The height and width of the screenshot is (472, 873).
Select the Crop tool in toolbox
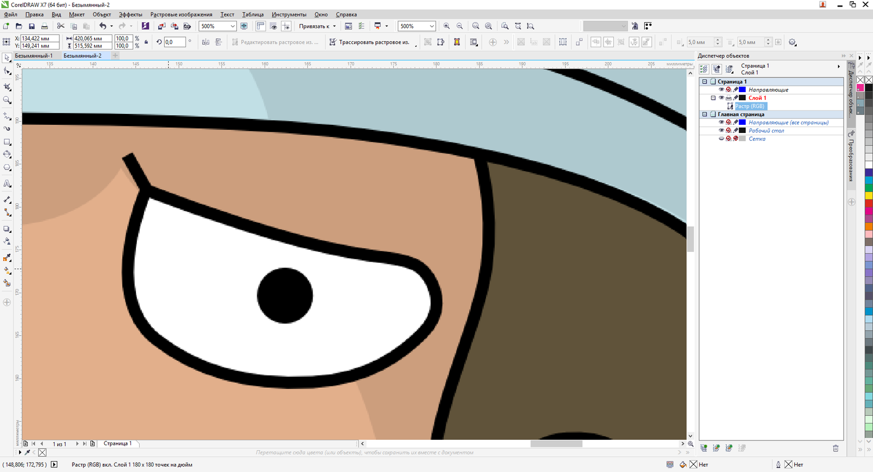pos(7,87)
